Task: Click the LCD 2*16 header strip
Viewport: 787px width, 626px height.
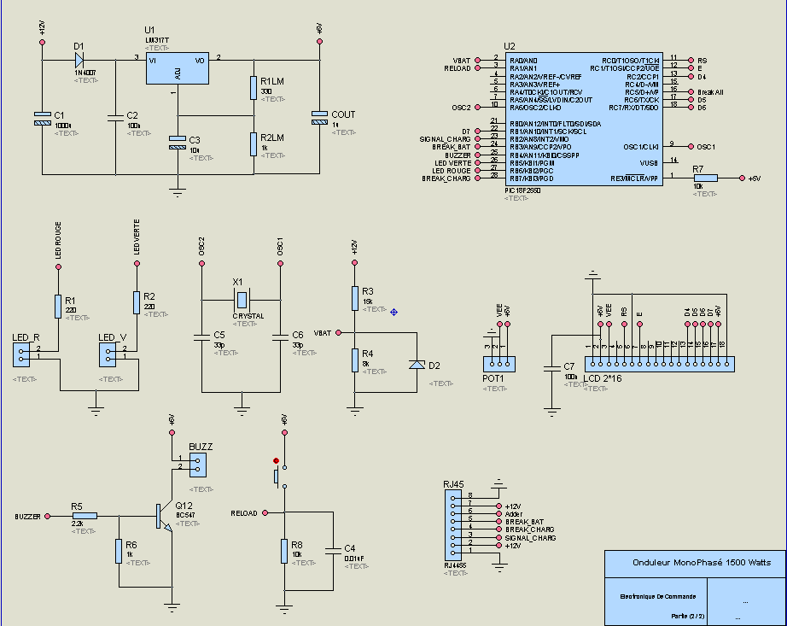Action: (660, 364)
